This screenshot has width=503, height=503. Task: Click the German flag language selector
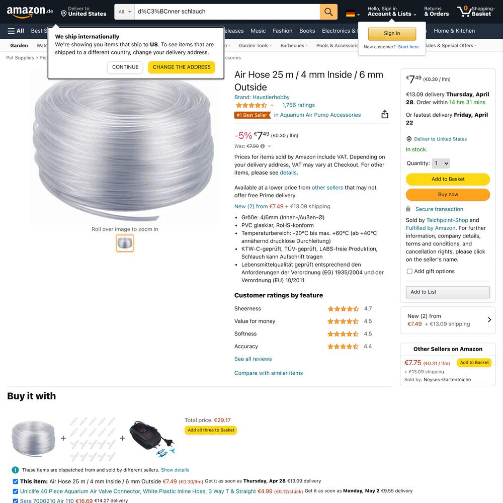[353, 14]
